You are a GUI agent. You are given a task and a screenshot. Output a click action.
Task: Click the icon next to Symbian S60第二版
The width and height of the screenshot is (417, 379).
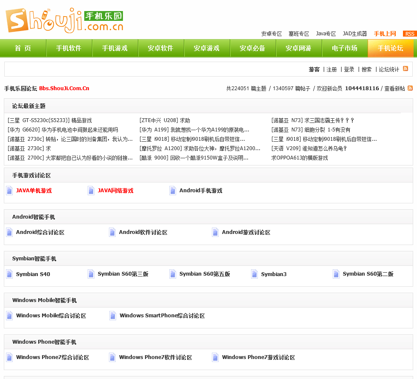point(336,274)
